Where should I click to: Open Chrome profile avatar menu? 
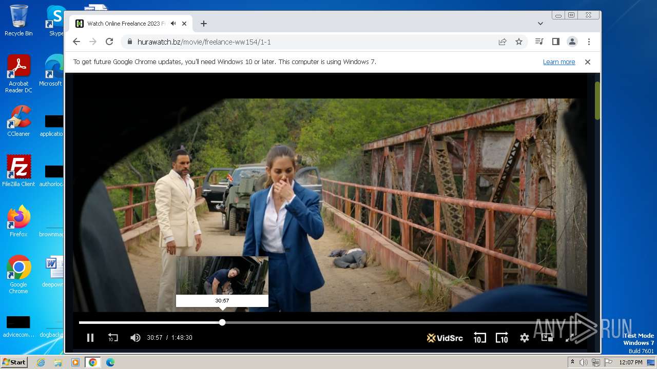(572, 42)
